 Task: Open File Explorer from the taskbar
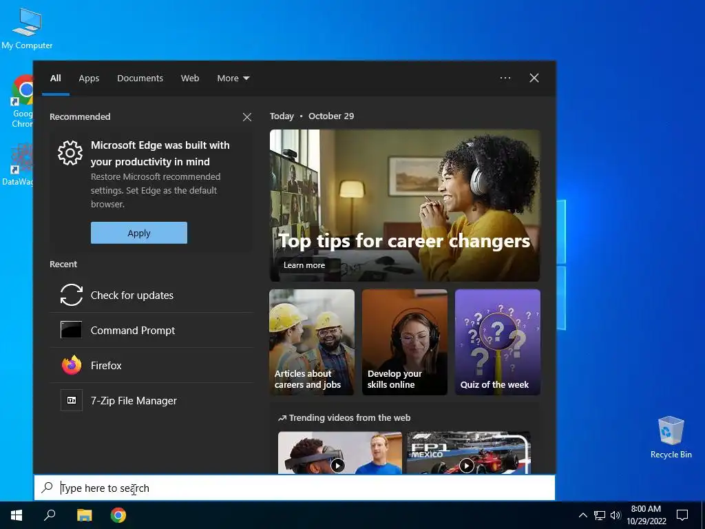tap(84, 515)
